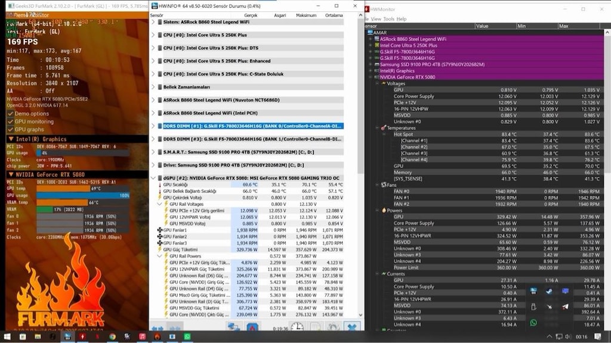Screen dimensions: 611x343
Task: Toggle FurMark GPU graphs checkbox
Action: click(x=11, y=129)
